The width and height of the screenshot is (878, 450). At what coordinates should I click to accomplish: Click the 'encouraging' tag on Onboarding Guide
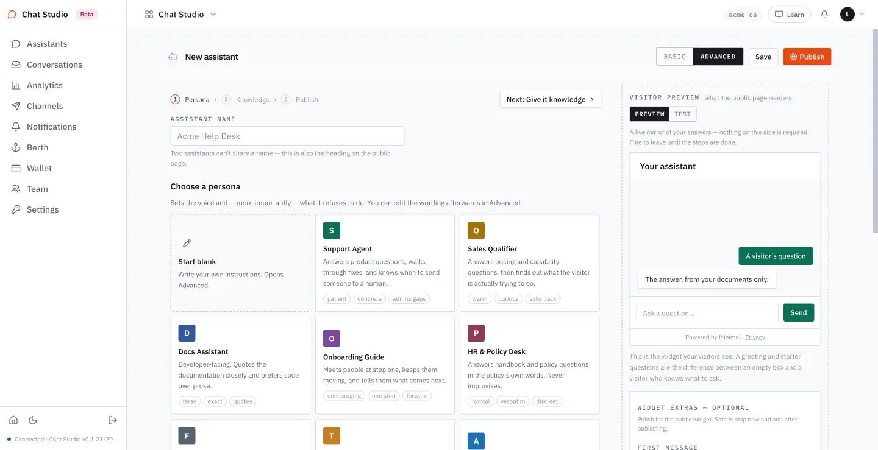pos(344,396)
